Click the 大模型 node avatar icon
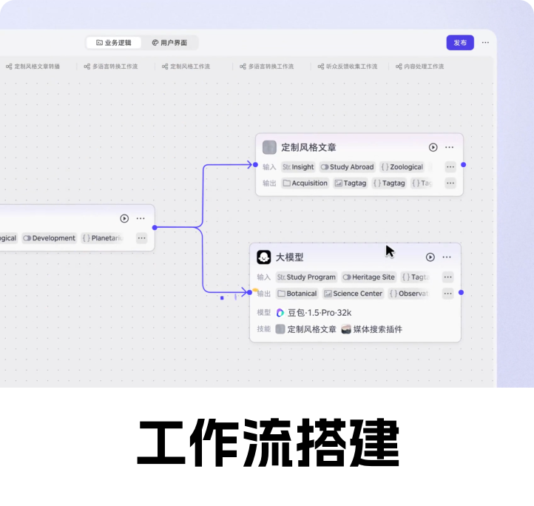534x506 pixels. pyautogui.click(x=263, y=257)
